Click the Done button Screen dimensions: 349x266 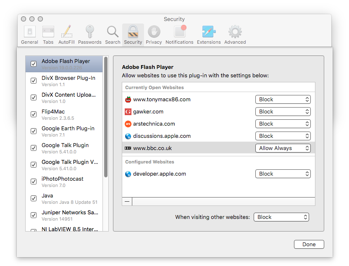(309, 245)
